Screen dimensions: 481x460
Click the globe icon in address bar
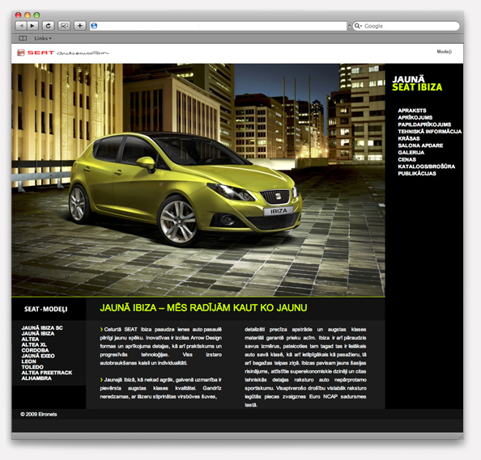pos(94,26)
